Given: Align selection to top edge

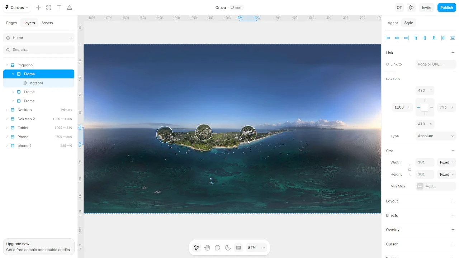Looking at the screenshot, I should (416, 38).
